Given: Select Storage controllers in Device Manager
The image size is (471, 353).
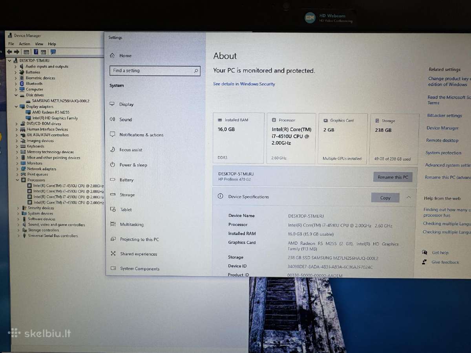Looking at the screenshot, I should [x=44, y=230].
